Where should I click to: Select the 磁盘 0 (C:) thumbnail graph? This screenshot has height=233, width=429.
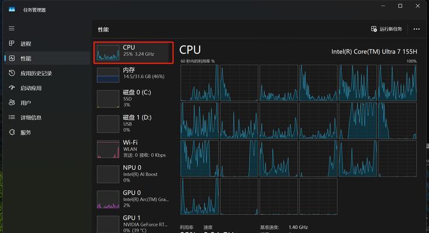click(x=108, y=99)
